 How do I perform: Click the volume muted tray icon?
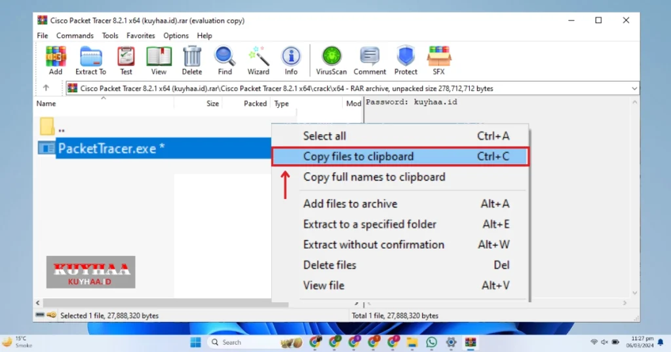pos(604,342)
